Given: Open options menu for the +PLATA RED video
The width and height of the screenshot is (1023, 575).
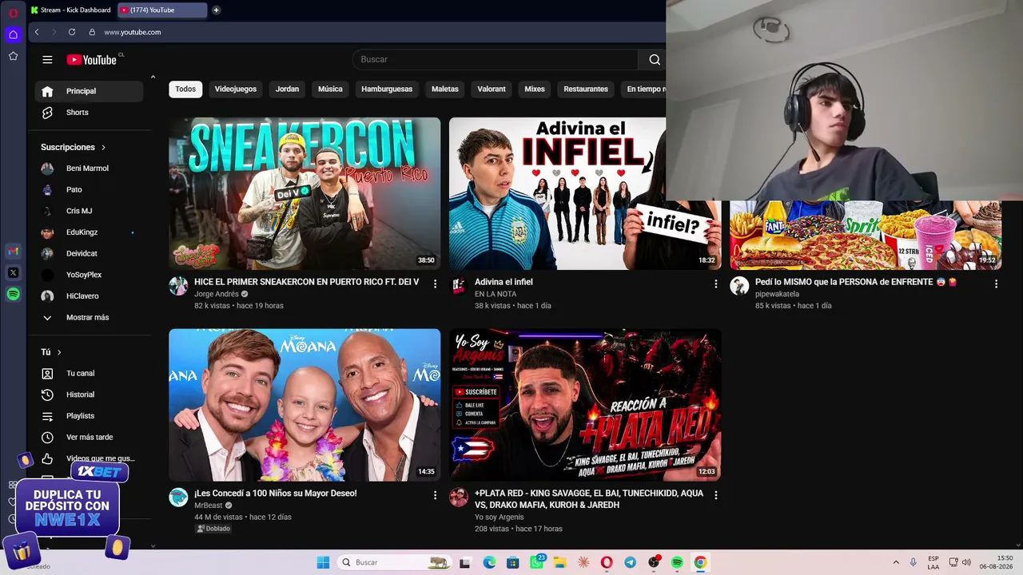Looking at the screenshot, I should click(x=715, y=495).
